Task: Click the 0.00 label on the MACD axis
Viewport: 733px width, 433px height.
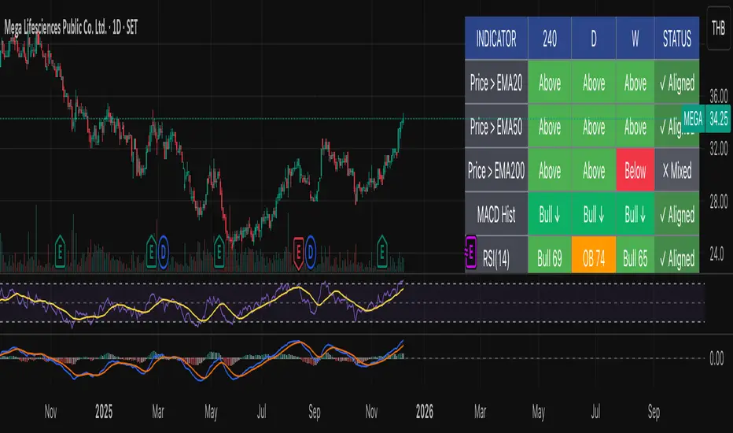Action: coord(717,358)
